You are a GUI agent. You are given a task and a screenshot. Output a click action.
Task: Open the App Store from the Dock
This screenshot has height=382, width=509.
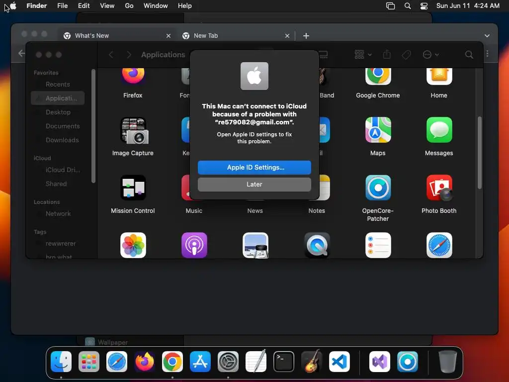point(200,362)
